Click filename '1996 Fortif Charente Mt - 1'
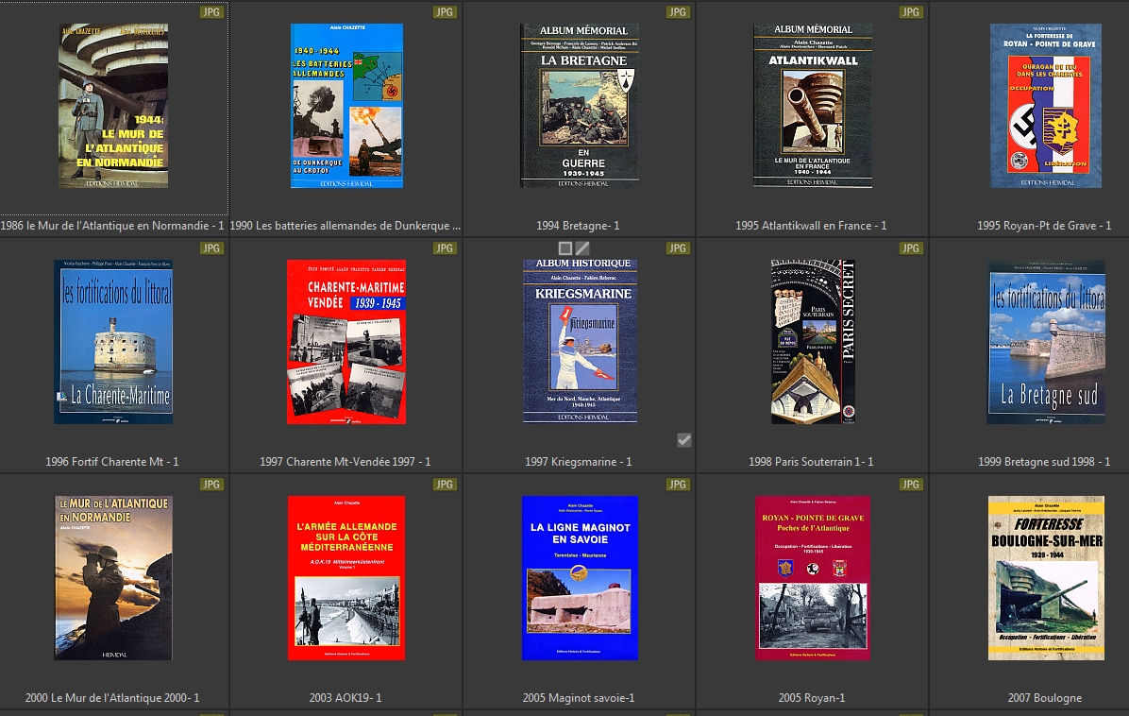This screenshot has height=716, width=1129. pyautogui.click(x=112, y=462)
